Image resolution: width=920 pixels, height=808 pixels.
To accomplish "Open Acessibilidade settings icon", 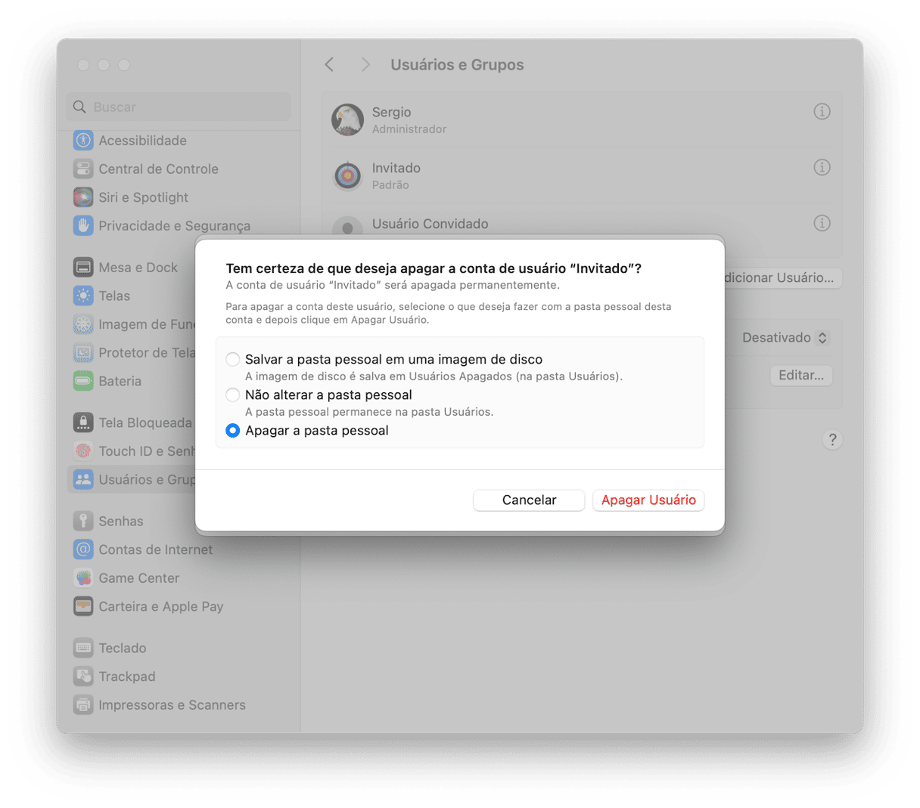I will (x=83, y=141).
